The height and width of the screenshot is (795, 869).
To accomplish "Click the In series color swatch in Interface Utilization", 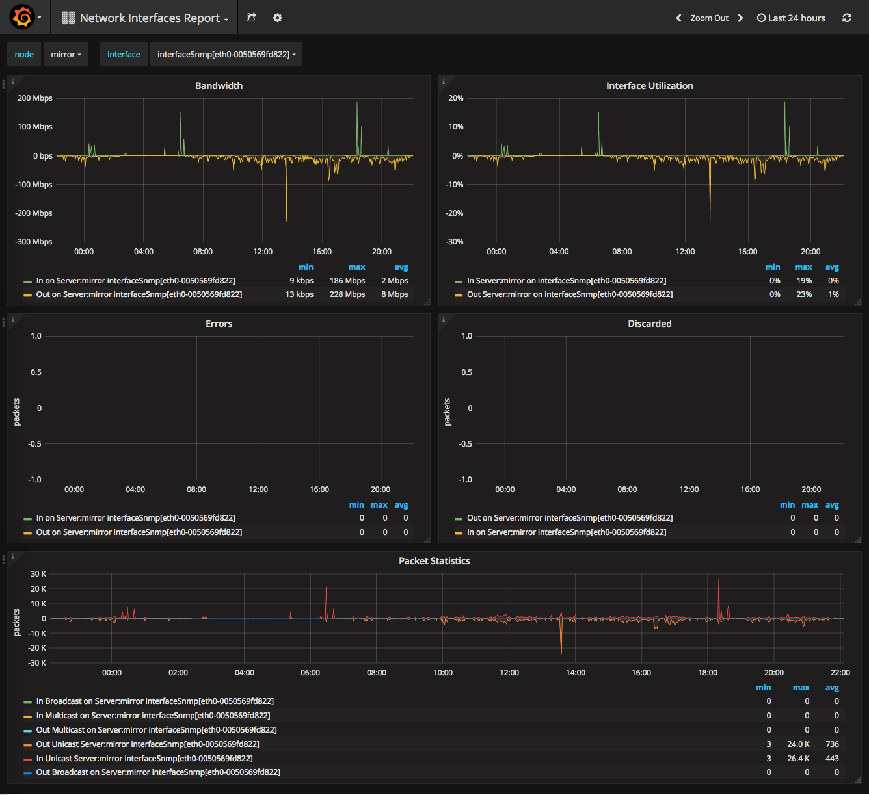I will pos(459,281).
